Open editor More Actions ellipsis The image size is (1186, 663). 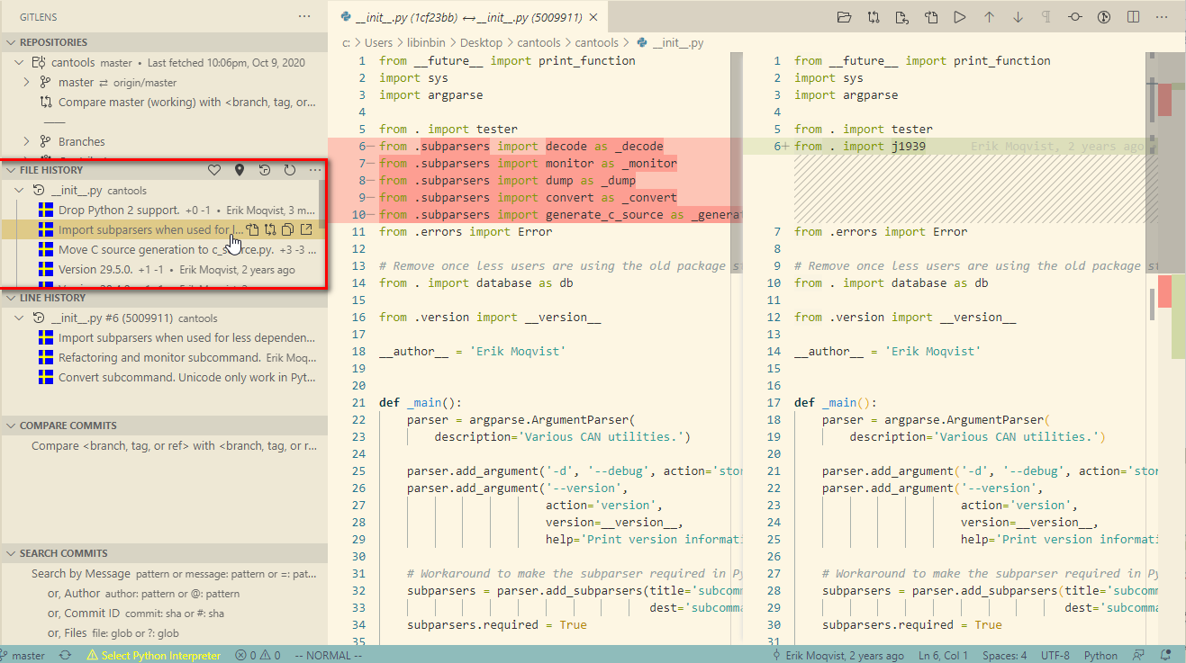[x=1162, y=17]
